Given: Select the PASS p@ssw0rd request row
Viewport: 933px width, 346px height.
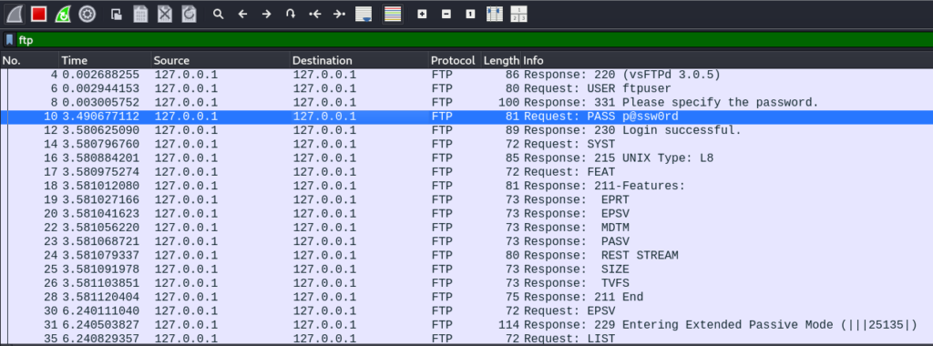Looking at the screenshot, I should coord(466,117).
